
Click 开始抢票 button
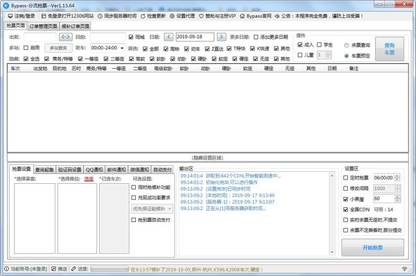(372, 248)
